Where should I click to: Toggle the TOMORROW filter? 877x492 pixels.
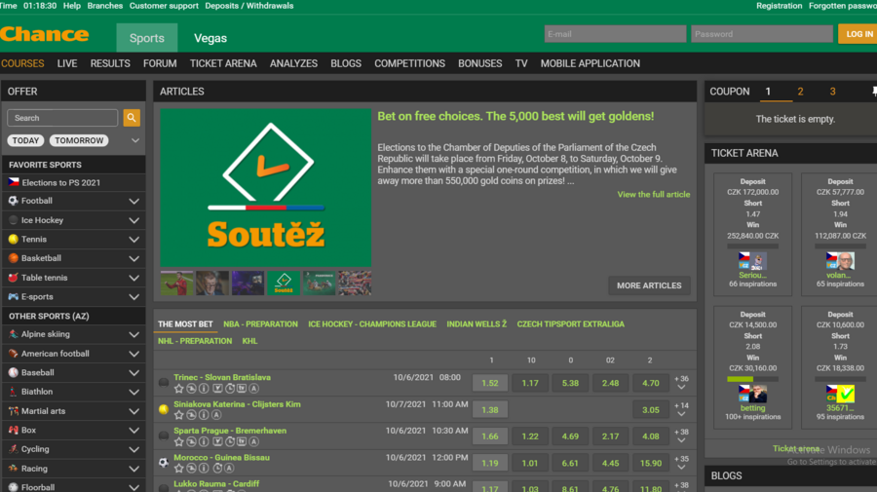click(x=79, y=140)
